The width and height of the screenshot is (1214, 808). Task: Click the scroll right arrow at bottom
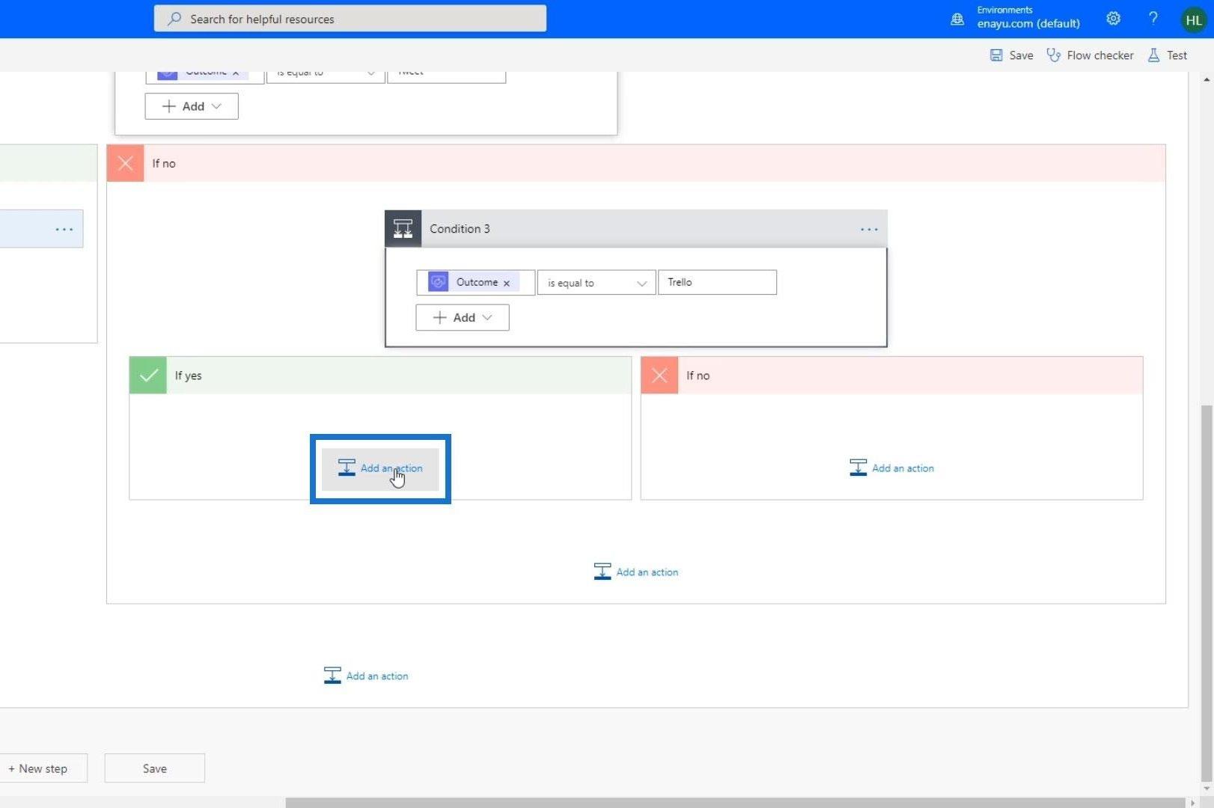tap(1192, 803)
